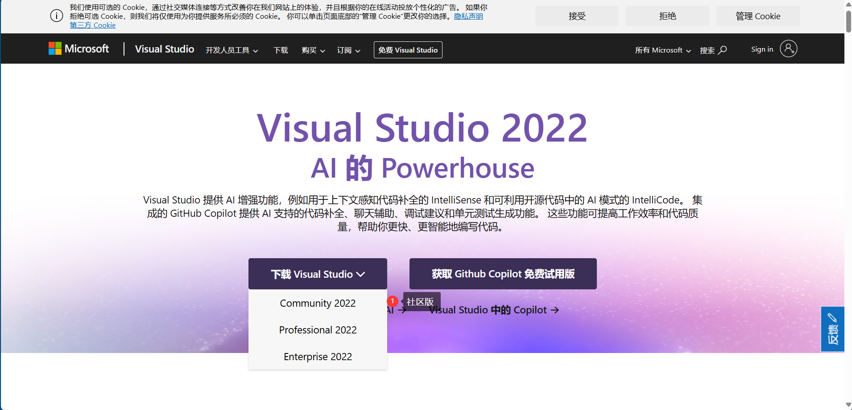Screen dimensions: 852x410
Task: Select Enterprise 2022 from the download menu
Action: (318, 357)
